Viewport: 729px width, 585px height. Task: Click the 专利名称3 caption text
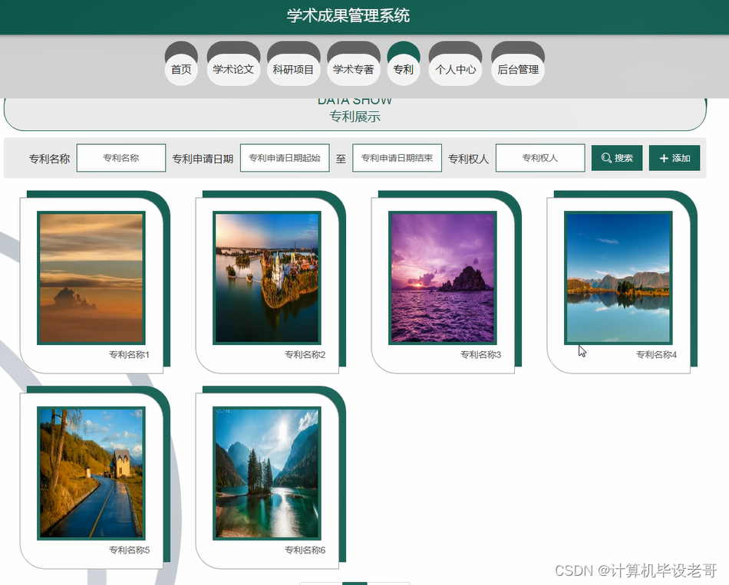(480, 354)
